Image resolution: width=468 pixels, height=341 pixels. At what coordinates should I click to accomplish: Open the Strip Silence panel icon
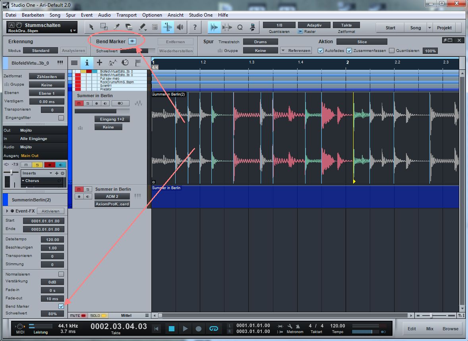point(227,27)
